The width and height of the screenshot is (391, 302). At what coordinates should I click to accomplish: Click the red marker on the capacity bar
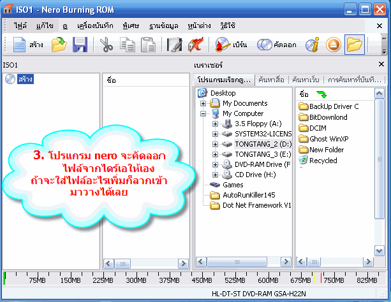[x=321, y=278]
